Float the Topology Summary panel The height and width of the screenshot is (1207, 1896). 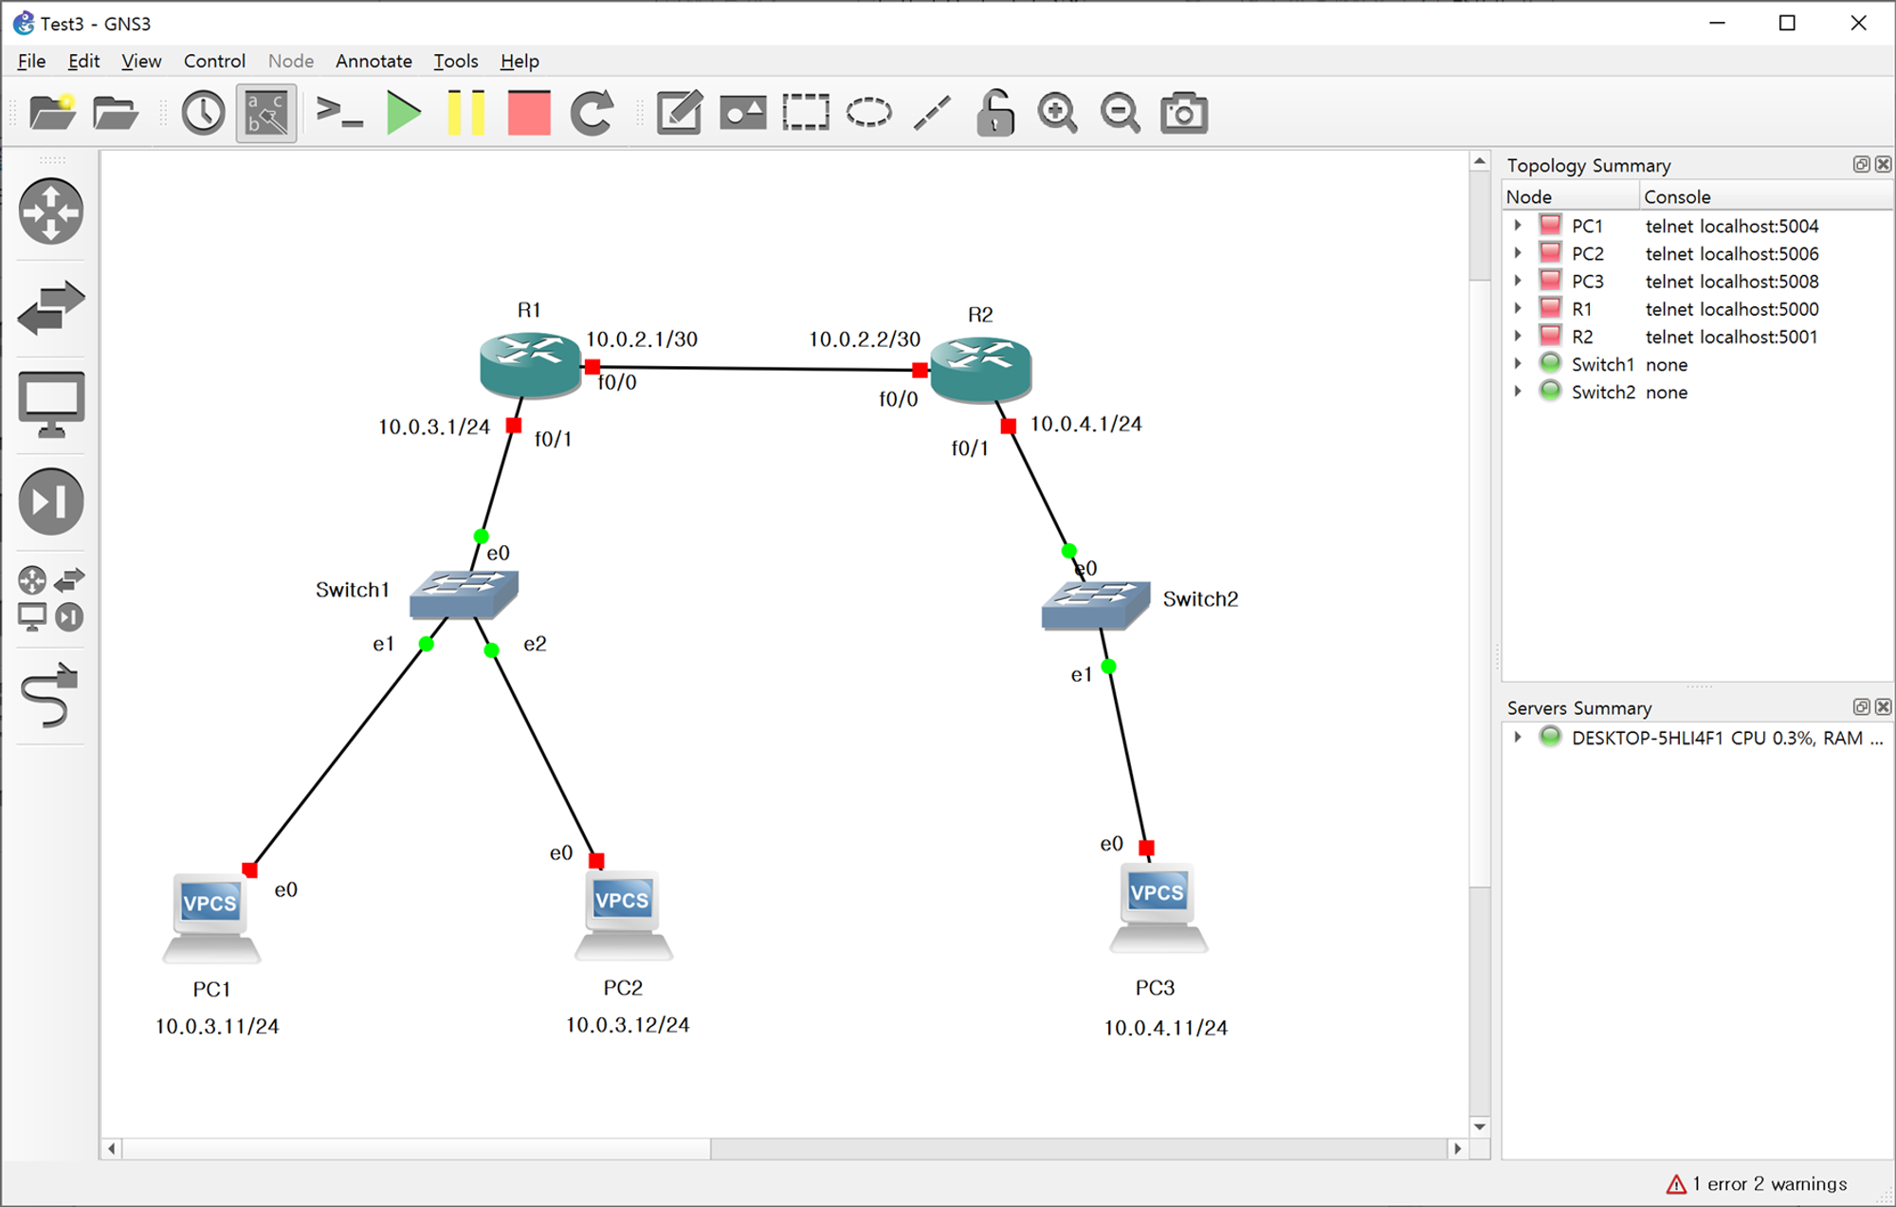(1861, 164)
